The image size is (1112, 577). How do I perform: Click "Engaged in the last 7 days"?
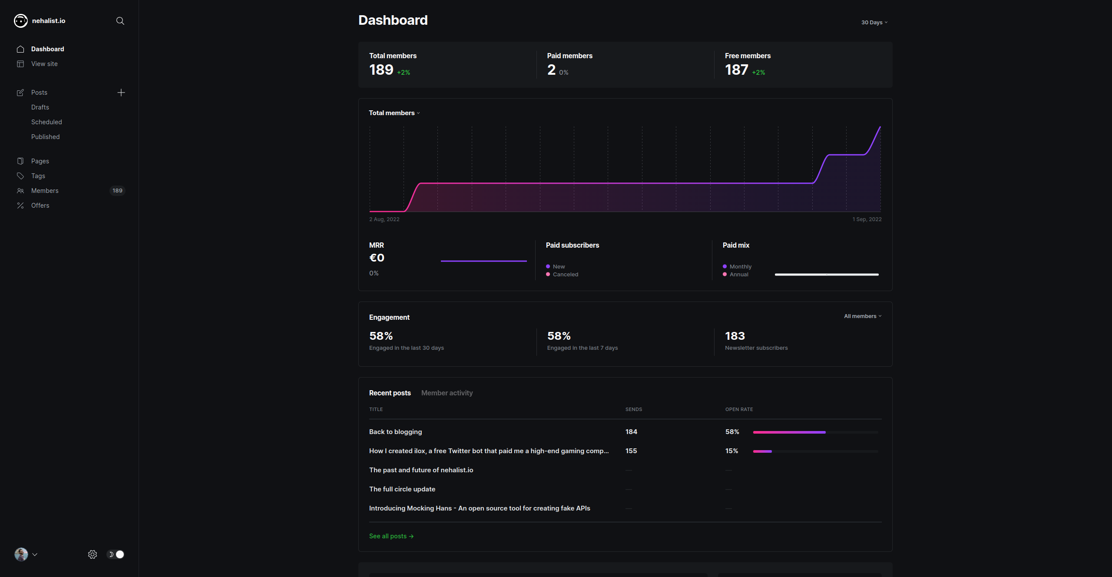(x=582, y=348)
